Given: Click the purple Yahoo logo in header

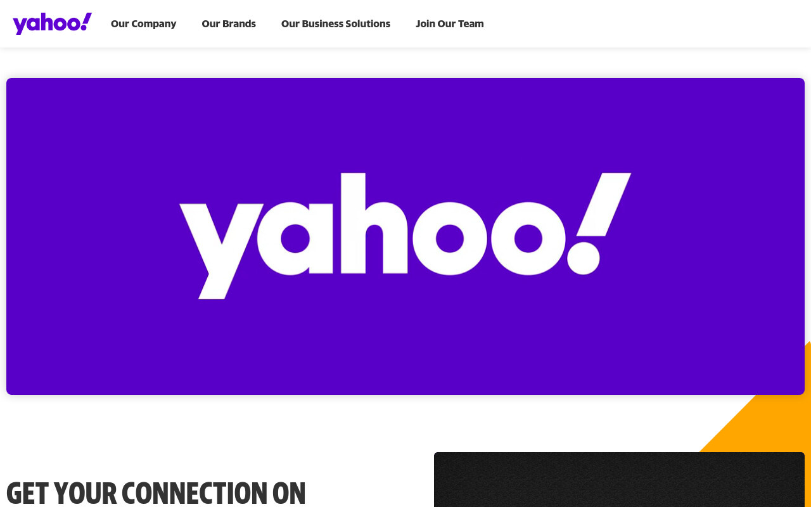Looking at the screenshot, I should tap(53, 23).
